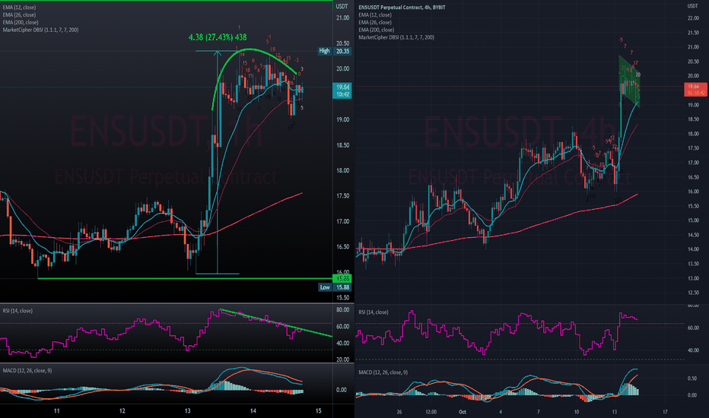Image resolution: width=709 pixels, height=418 pixels.
Task: Click date 13 on 1h time axis
Action: pos(187,410)
